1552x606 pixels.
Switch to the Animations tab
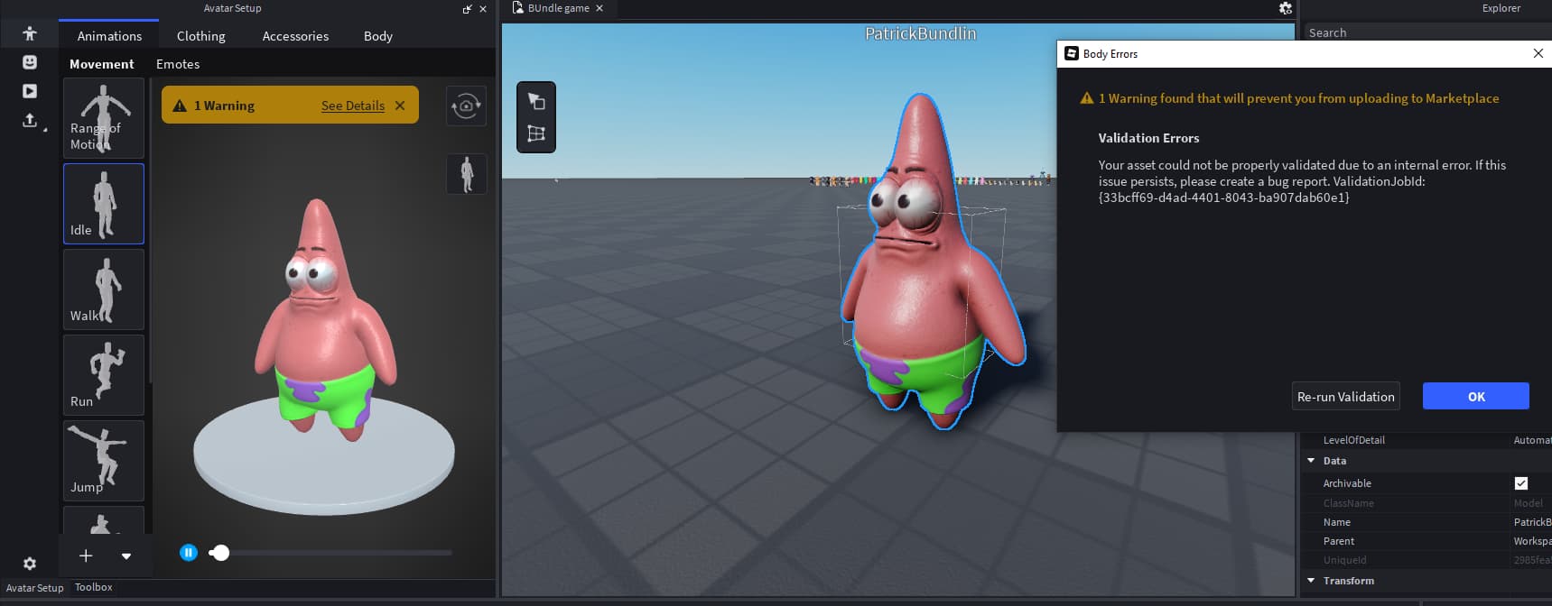click(109, 36)
